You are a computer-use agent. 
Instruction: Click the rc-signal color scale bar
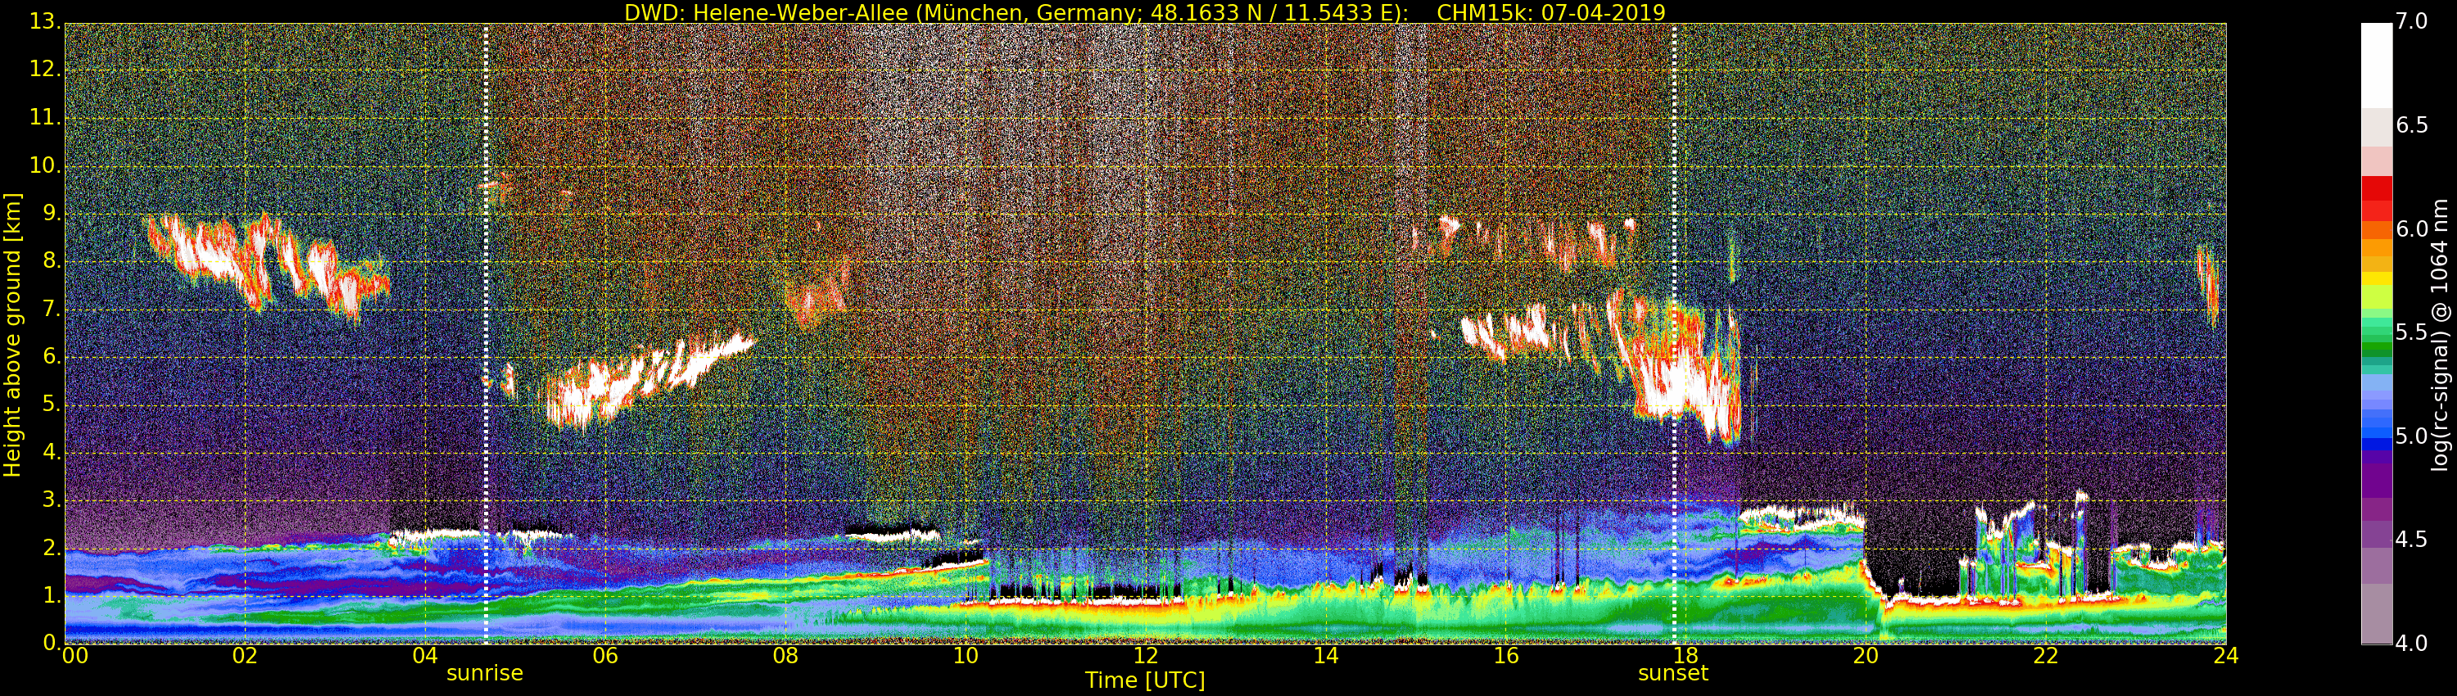pos(2376,334)
